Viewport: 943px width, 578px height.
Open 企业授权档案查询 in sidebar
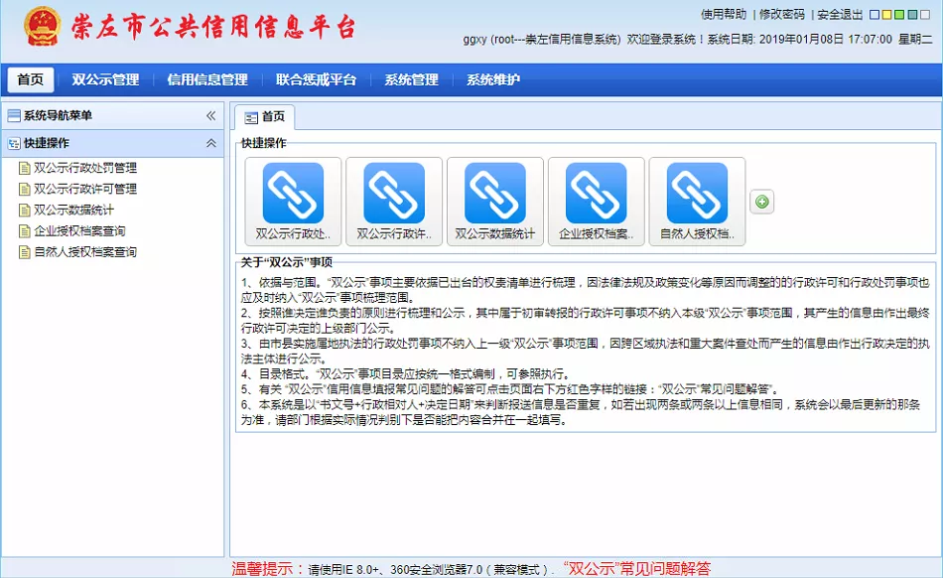point(79,231)
